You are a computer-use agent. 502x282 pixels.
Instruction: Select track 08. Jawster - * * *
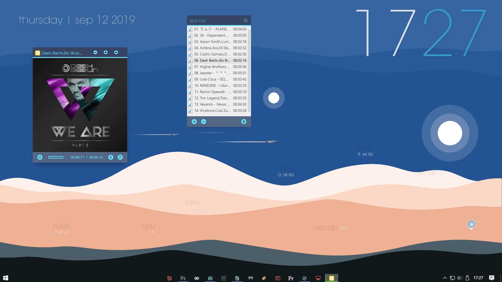pos(217,73)
